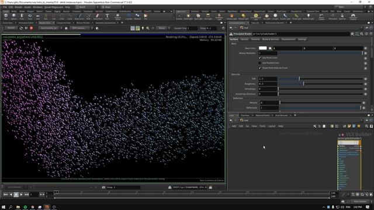
Task: Toggle Use Point Color checkbox
Action: (x=259, y=58)
